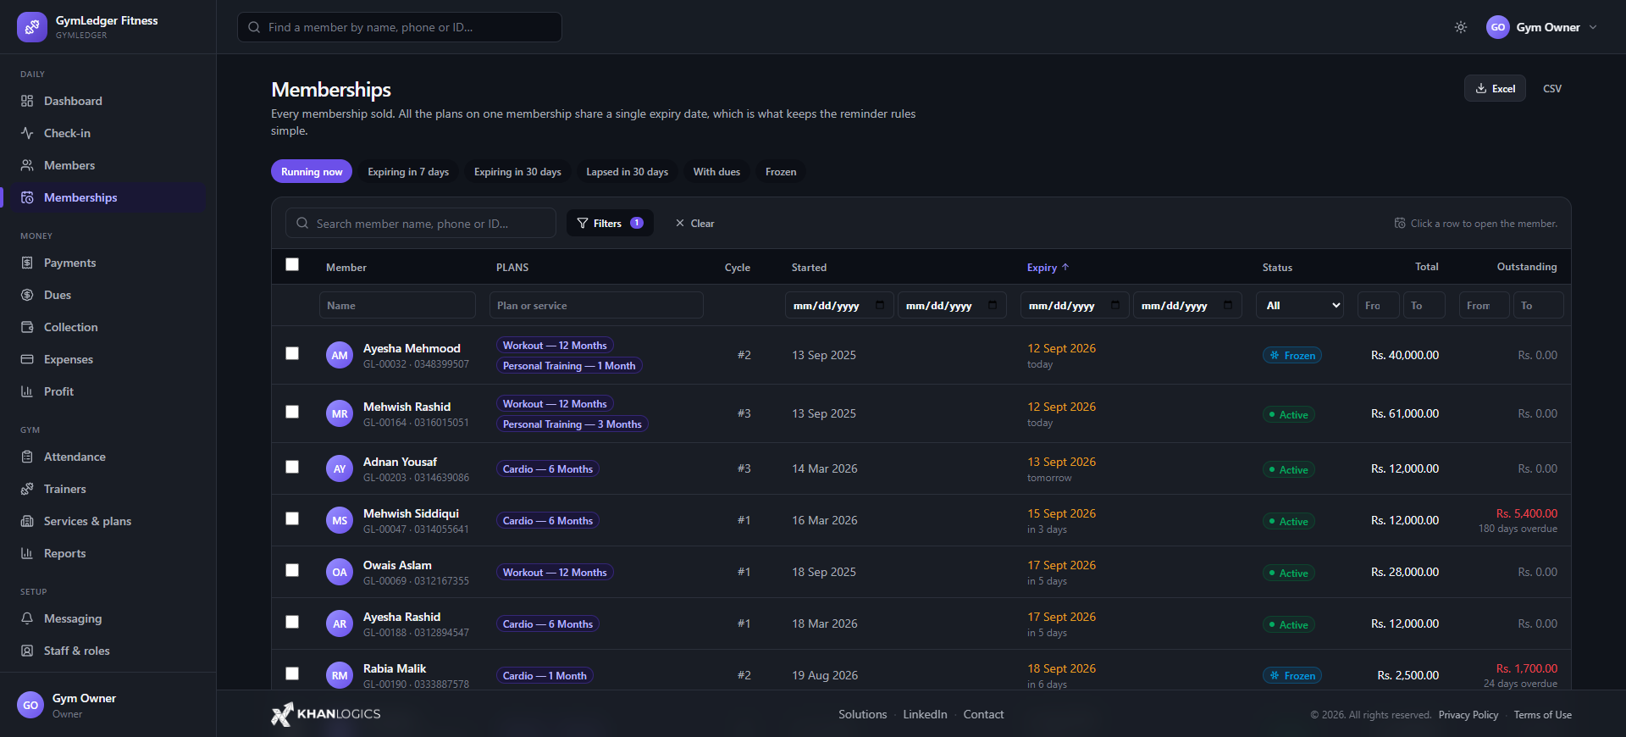Image resolution: width=1626 pixels, height=737 pixels.
Task: Open the Filters panel button
Action: pos(610,223)
